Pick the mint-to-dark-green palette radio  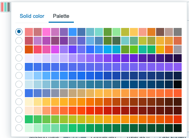click(x=19, y=128)
